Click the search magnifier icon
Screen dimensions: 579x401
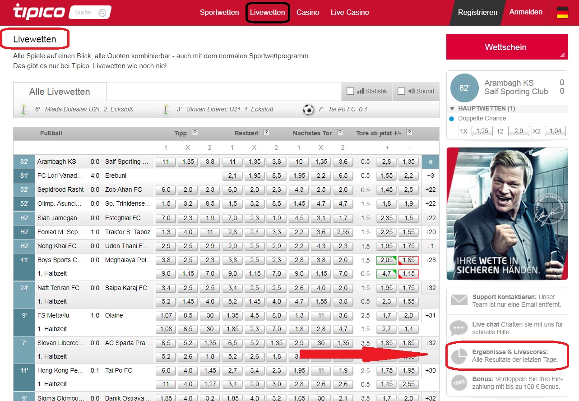(102, 13)
